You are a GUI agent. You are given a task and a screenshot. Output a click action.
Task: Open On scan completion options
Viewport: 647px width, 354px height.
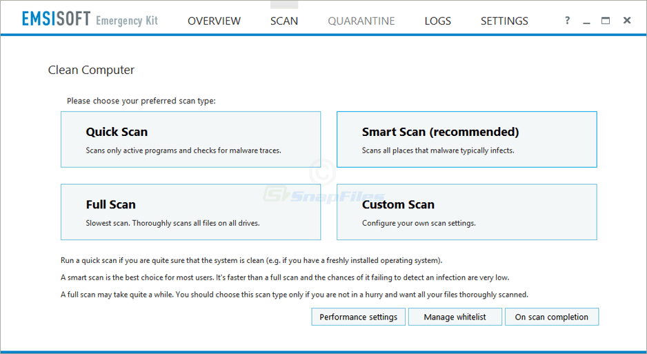[x=552, y=317]
